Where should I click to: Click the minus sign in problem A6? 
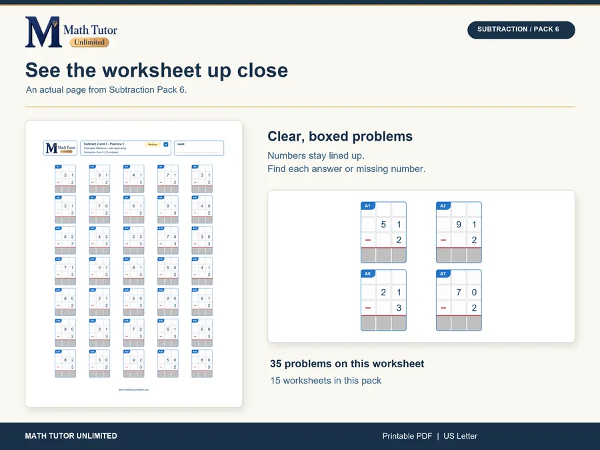[368, 307]
